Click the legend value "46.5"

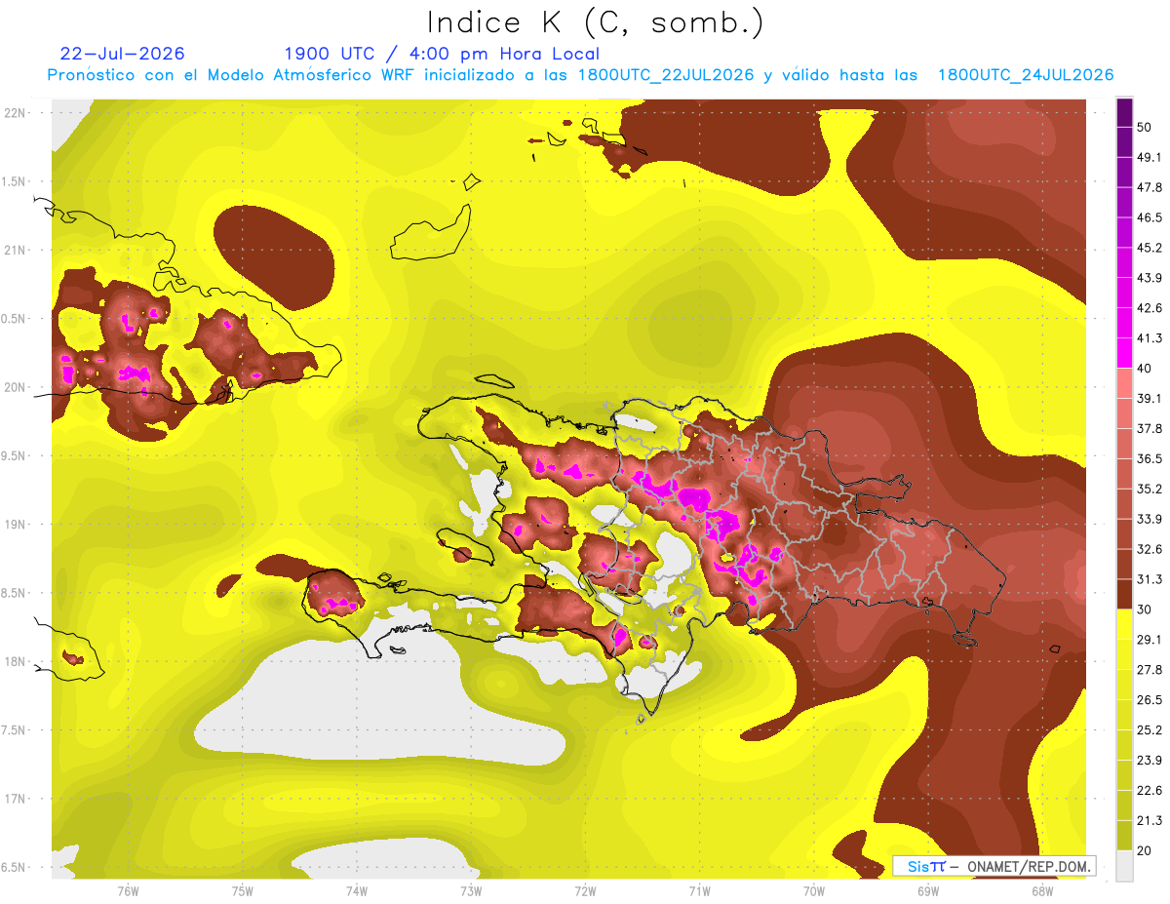(1150, 217)
